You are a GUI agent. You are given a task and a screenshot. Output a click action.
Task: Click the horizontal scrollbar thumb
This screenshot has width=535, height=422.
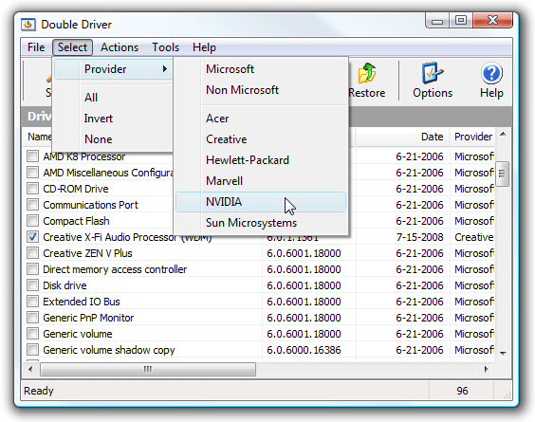click(x=148, y=369)
